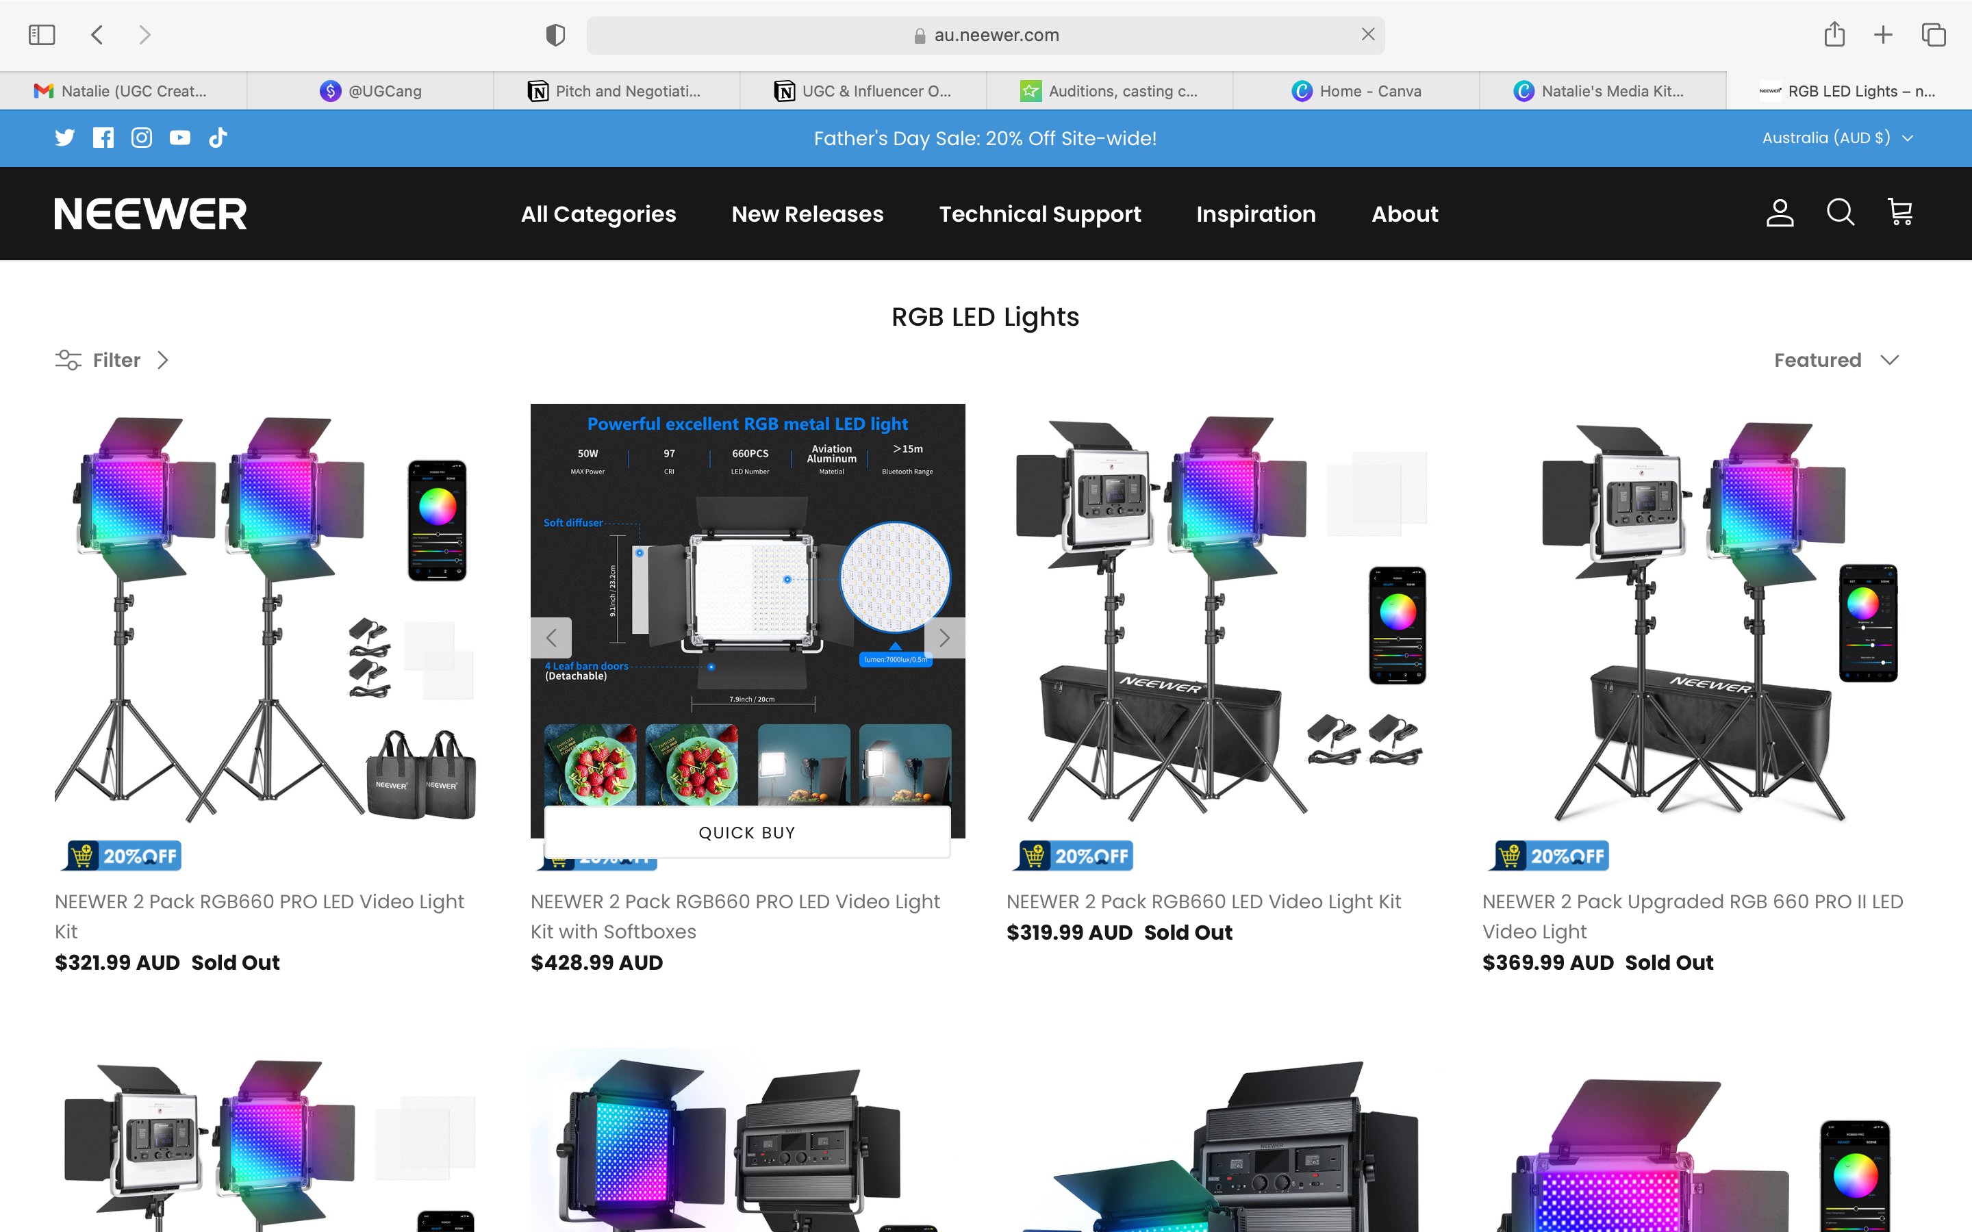The image size is (1972, 1232).
Task: Click the QUICK BUY button
Action: [746, 832]
